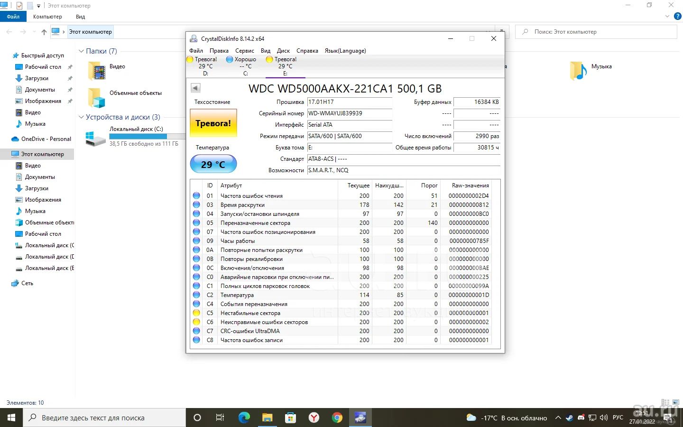Open the Вид ribbon tab in Explorer

pyautogui.click(x=81, y=17)
